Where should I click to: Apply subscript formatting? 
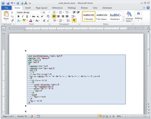[38, 16]
